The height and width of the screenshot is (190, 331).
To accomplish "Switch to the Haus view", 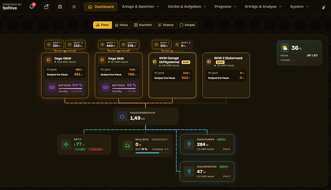I will click(x=121, y=25).
